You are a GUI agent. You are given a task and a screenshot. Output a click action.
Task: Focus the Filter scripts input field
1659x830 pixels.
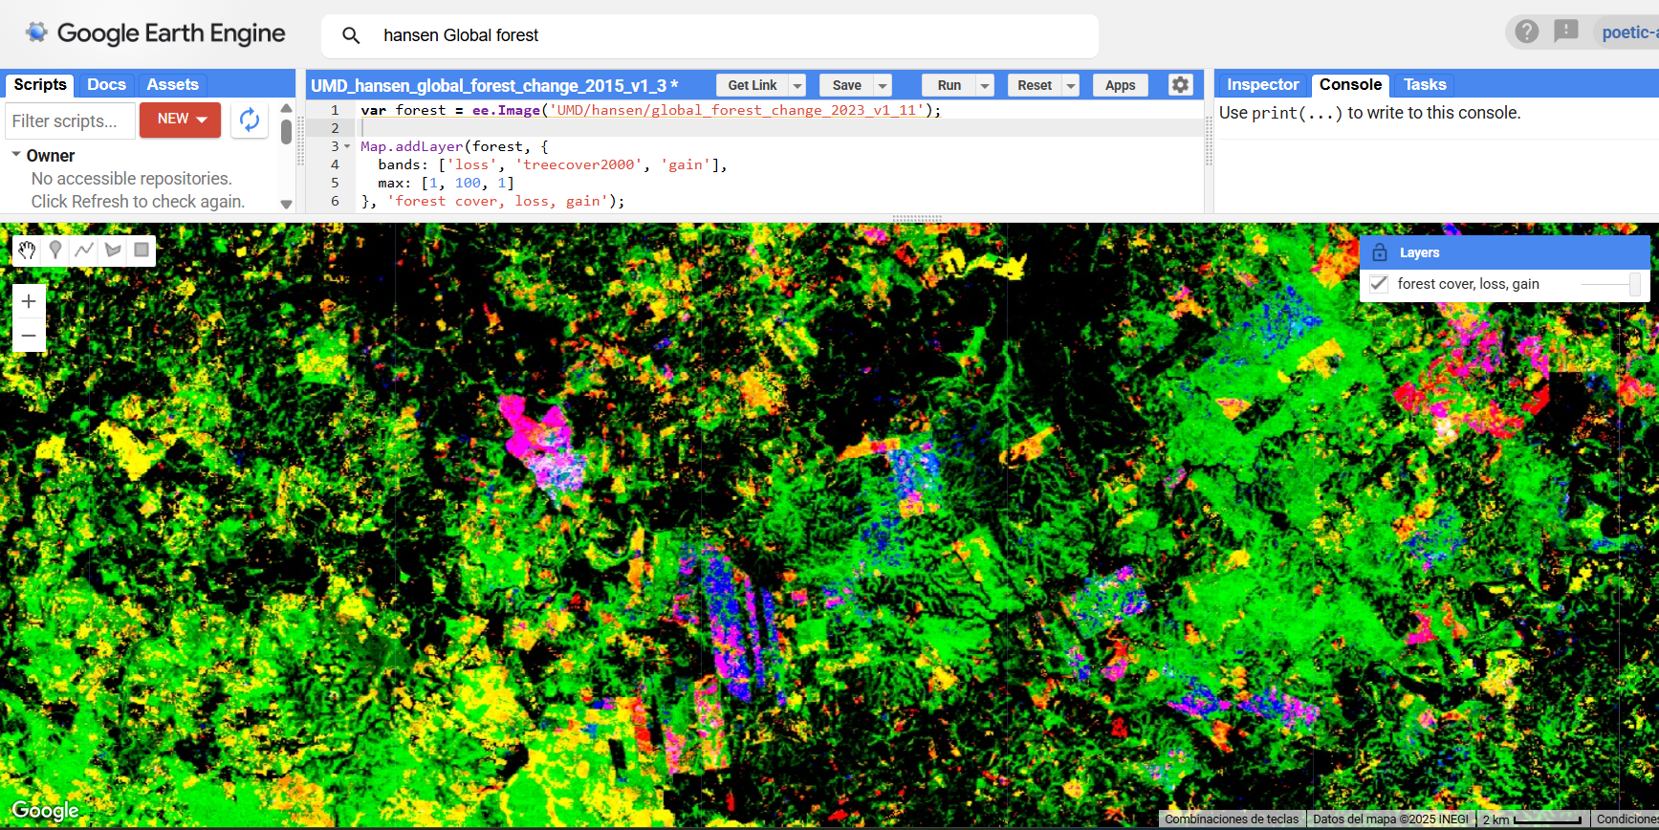[70, 120]
